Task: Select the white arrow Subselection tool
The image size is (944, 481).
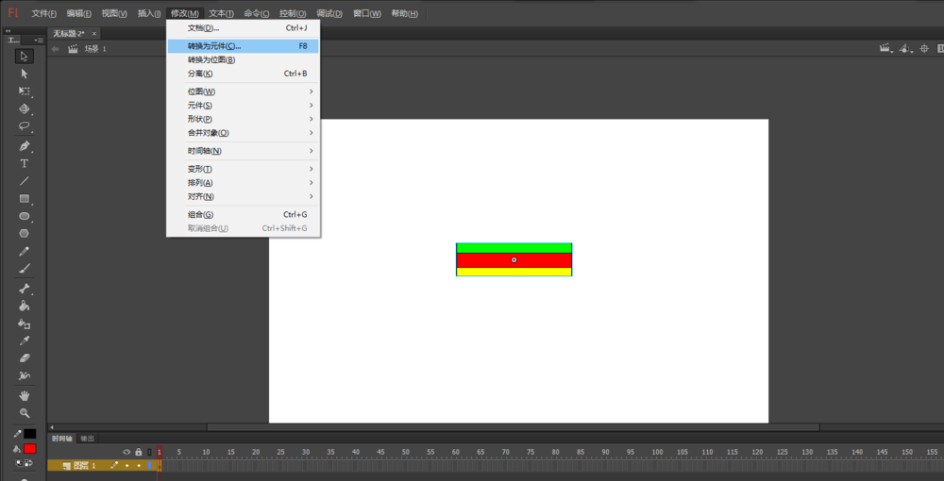Action: [x=25, y=74]
